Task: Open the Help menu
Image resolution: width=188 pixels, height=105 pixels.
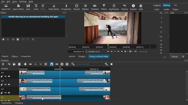Action: coord(31,1)
